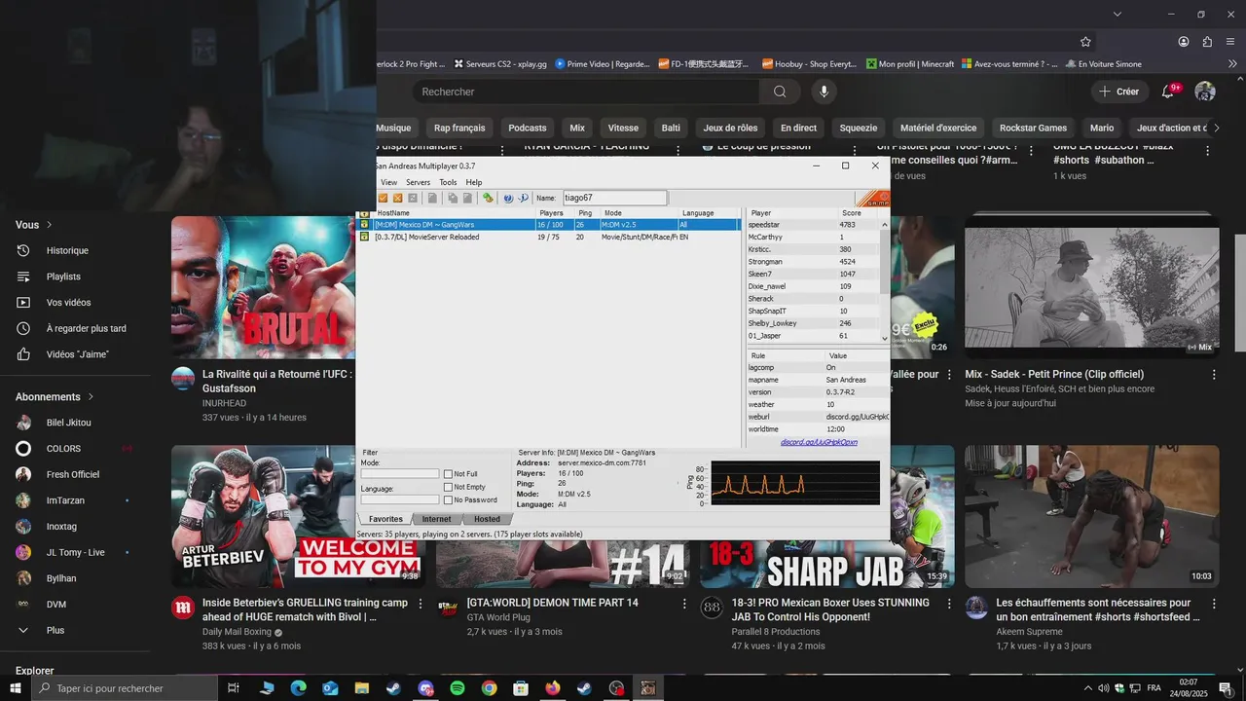Open the Windows Start menu

click(x=16, y=688)
